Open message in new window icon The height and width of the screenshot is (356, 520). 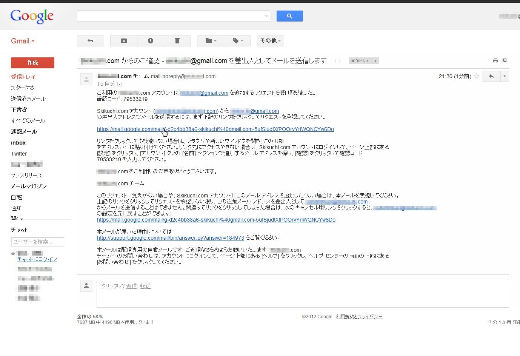[x=504, y=61]
